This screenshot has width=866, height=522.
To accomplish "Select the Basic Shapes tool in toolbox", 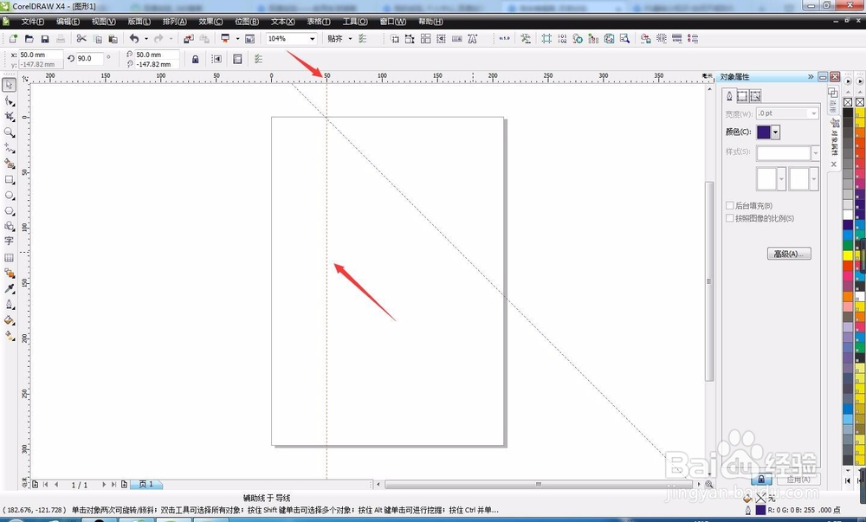I will tap(10, 226).
